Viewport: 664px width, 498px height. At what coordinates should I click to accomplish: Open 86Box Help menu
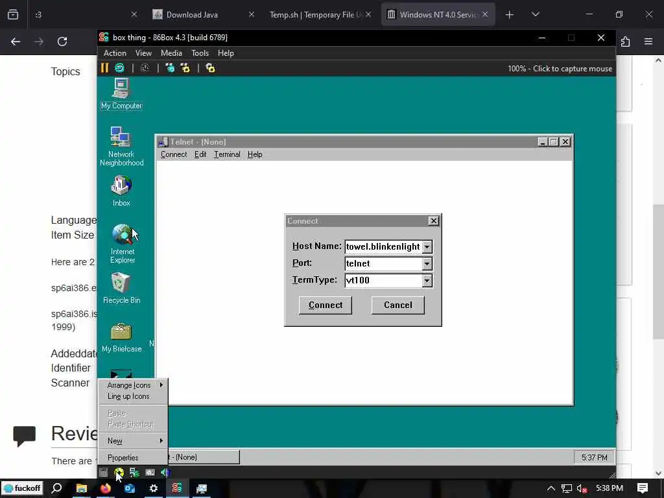226,53
